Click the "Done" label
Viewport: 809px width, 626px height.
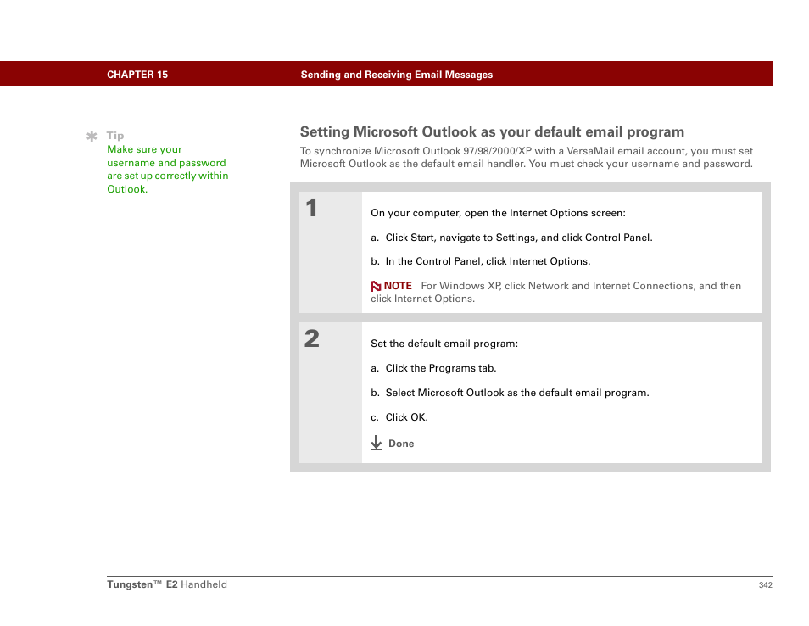(401, 444)
